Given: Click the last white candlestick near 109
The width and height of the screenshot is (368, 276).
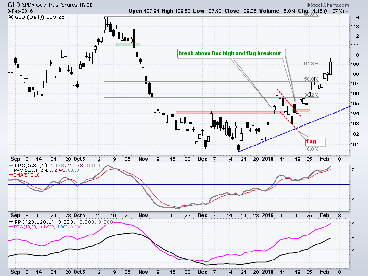Looking at the screenshot, I should pyautogui.click(x=331, y=68).
